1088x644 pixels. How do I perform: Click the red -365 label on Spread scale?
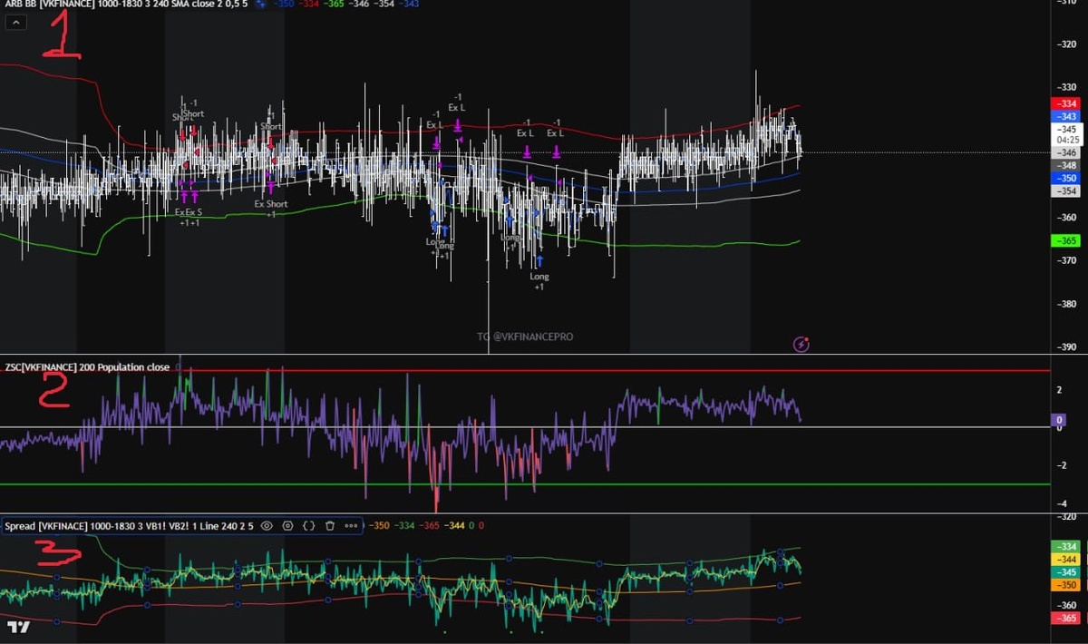(x=1065, y=618)
